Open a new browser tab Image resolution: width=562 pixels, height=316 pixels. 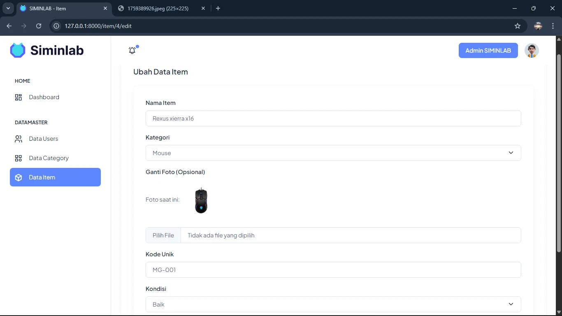click(218, 8)
